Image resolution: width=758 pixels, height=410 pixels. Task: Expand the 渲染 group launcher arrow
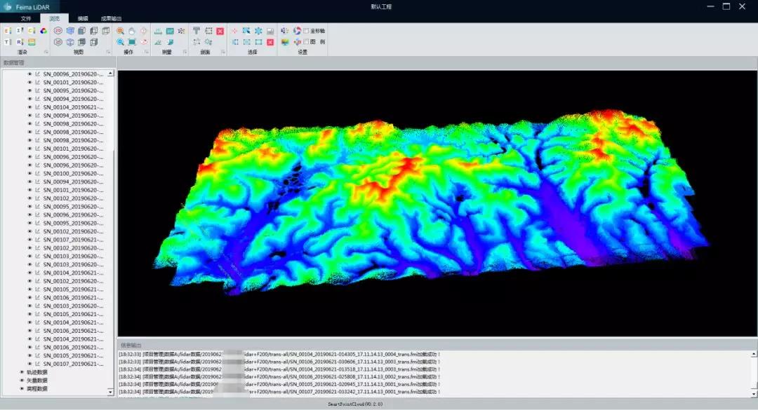pos(46,53)
